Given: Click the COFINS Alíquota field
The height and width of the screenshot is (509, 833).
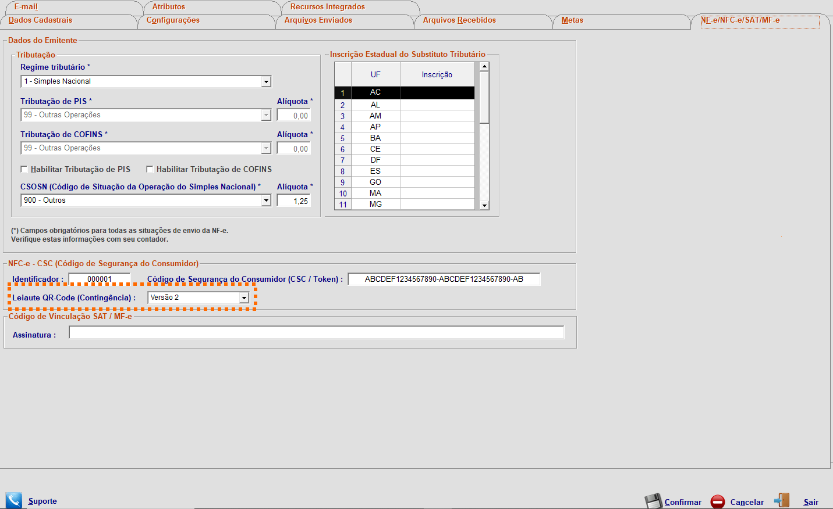Looking at the screenshot, I should pyautogui.click(x=293, y=149).
